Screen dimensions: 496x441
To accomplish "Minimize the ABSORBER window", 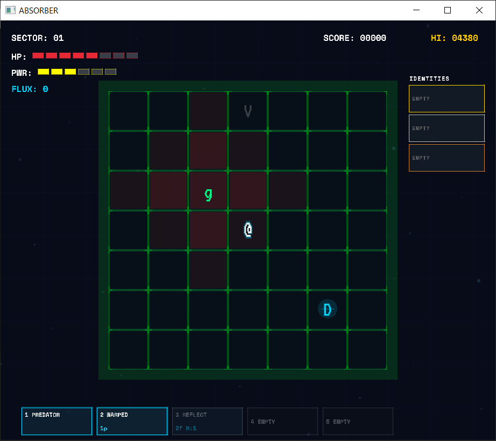I will coord(416,10).
